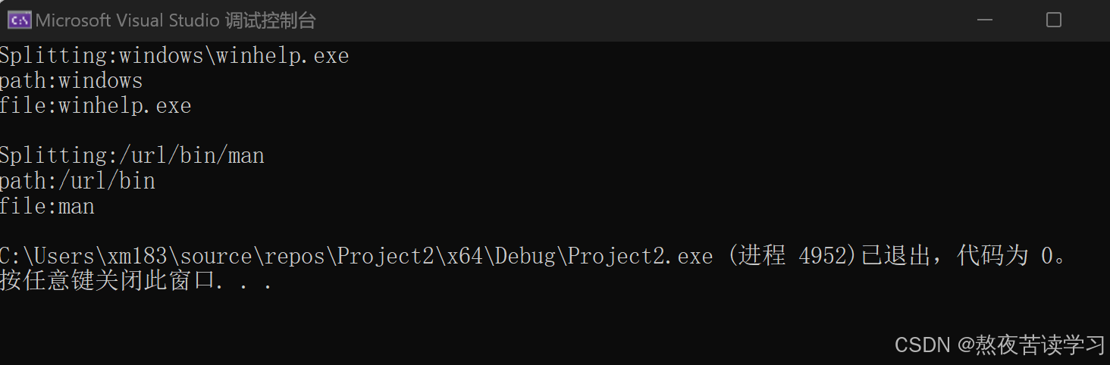Click the "@熬夜苦读学习" author watermark
This screenshot has height=365, width=1110.
click(1031, 345)
